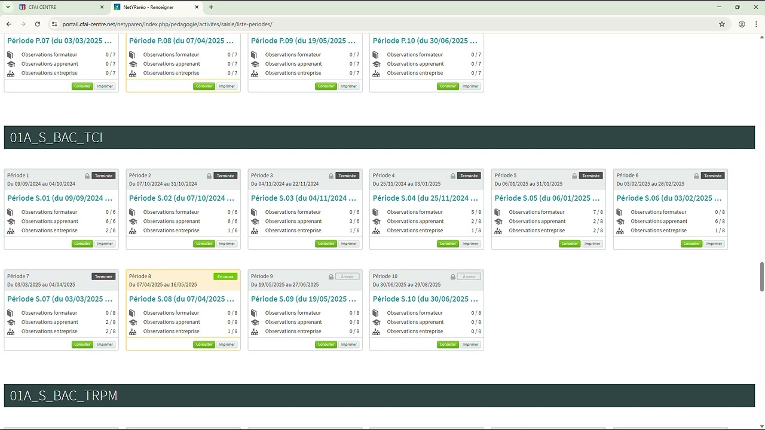Click formateur book icon in Période S.04
765x430 pixels.
pyautogui.click(x=376, y=212)
